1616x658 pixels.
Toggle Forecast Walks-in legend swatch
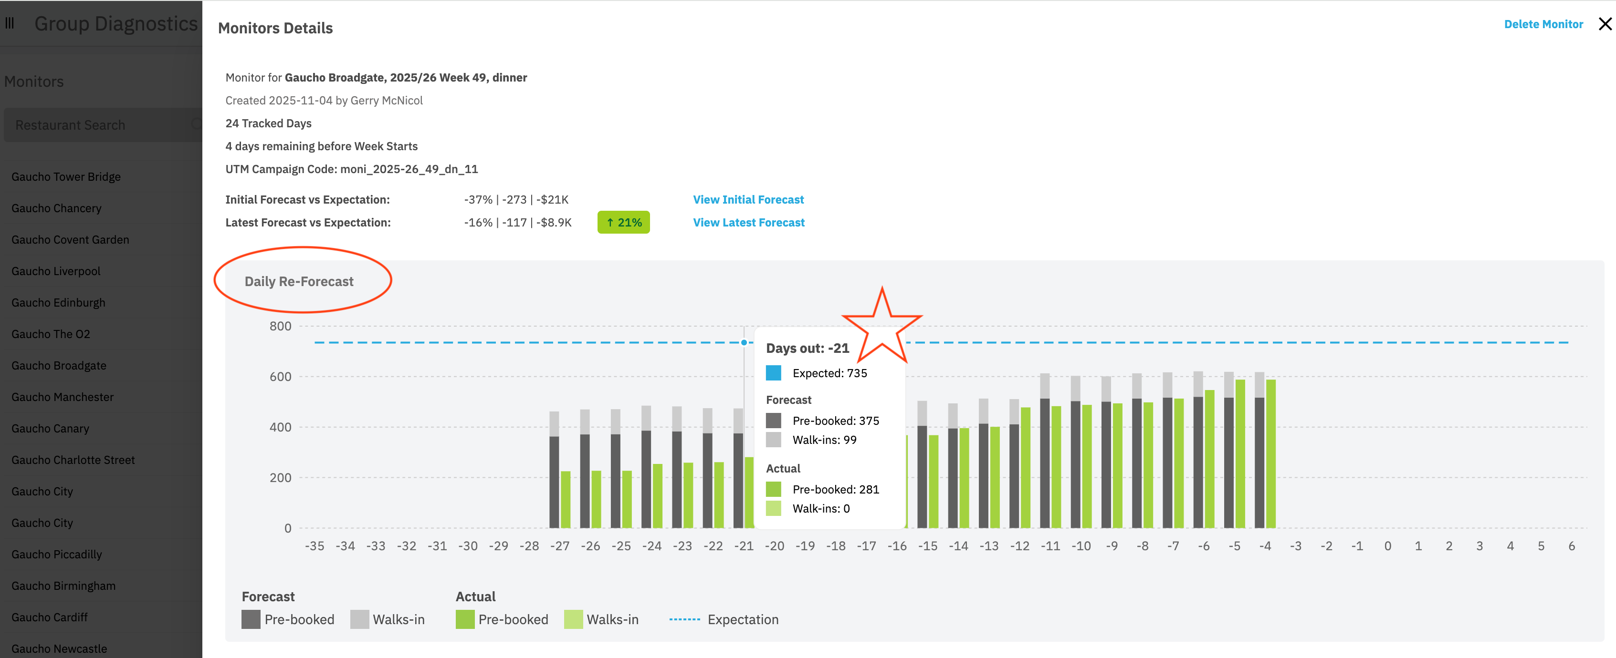[359, 619]
